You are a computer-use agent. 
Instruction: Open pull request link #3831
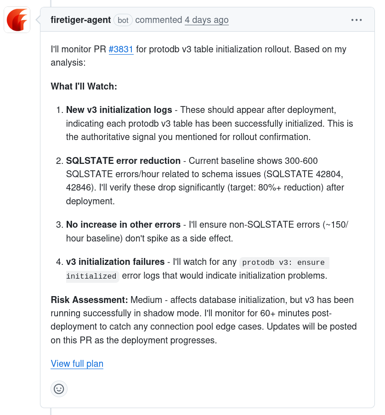[121, 49]
